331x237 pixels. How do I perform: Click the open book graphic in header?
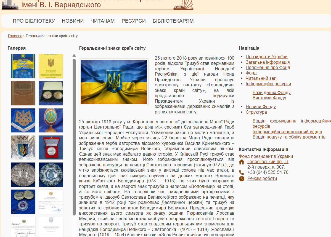(183, 5)
